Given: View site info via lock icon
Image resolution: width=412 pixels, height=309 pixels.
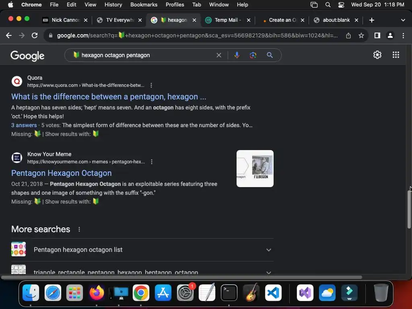Looking at the screenshot, I should [x=51, y=35].
